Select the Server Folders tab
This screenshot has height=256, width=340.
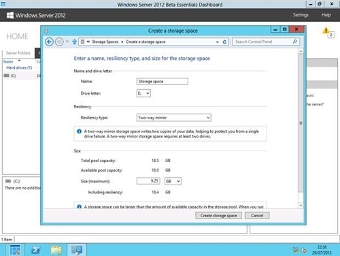coord(18,53)
